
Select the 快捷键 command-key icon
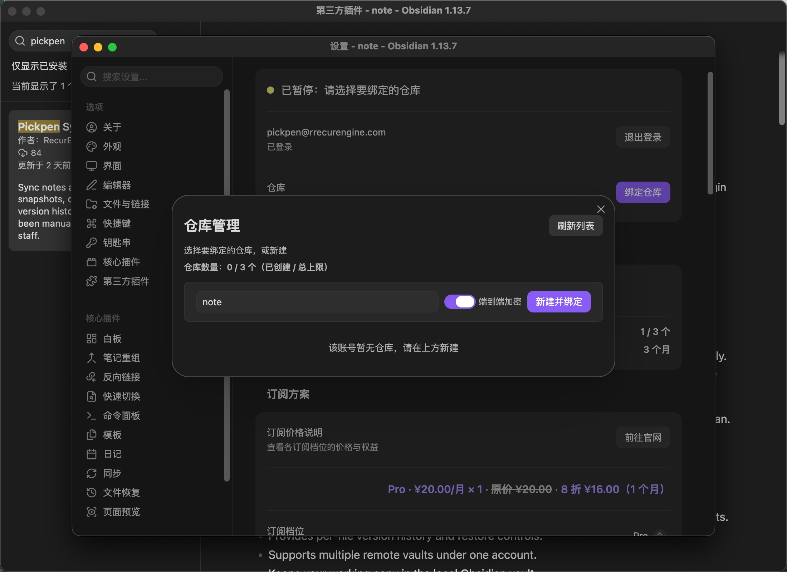(x=92, y=223)
